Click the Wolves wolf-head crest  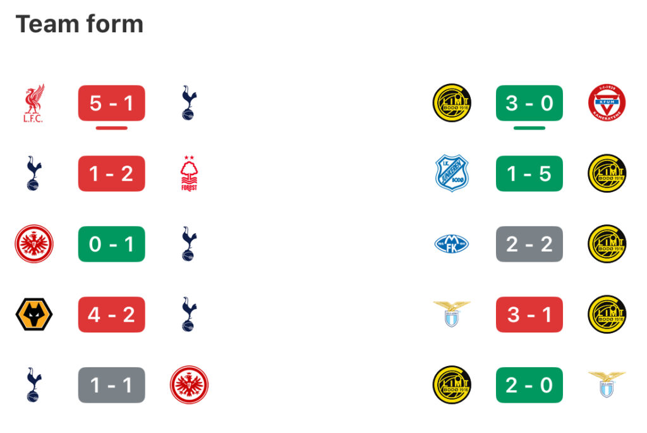(x=34, y=314)
